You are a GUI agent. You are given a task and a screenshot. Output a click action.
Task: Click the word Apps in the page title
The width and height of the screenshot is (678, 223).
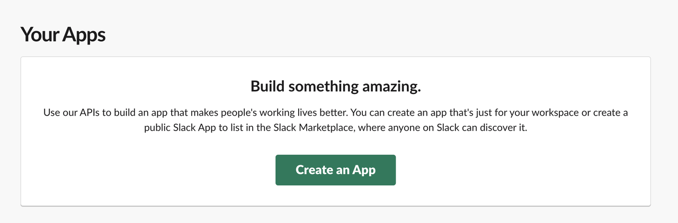point(84,35)
